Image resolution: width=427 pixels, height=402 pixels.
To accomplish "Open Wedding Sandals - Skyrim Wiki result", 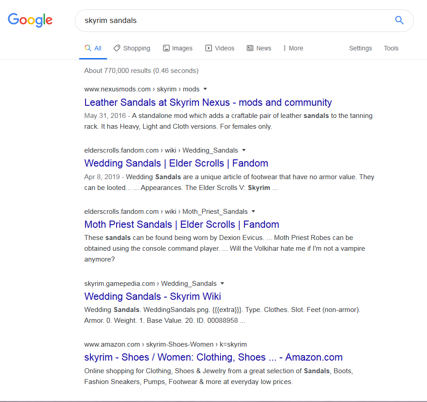I will 153,297.
